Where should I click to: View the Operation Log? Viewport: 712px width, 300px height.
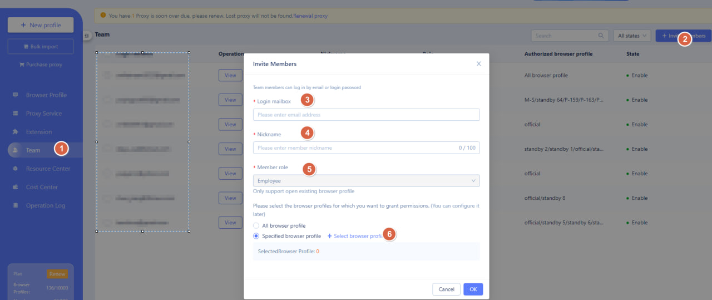point(45,205)
